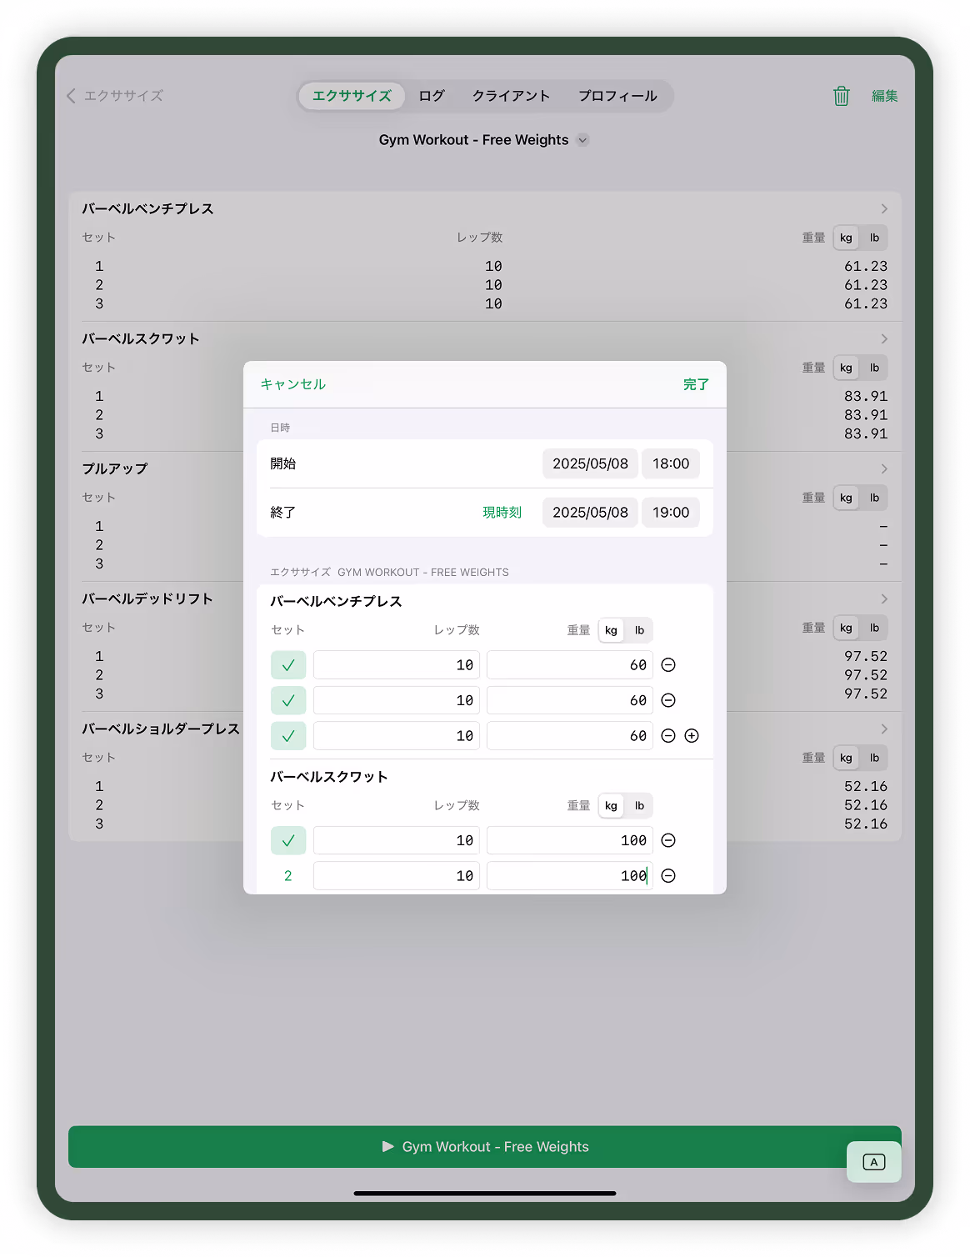Uncheck first bench press set checkmark

[x=288, y=665]
